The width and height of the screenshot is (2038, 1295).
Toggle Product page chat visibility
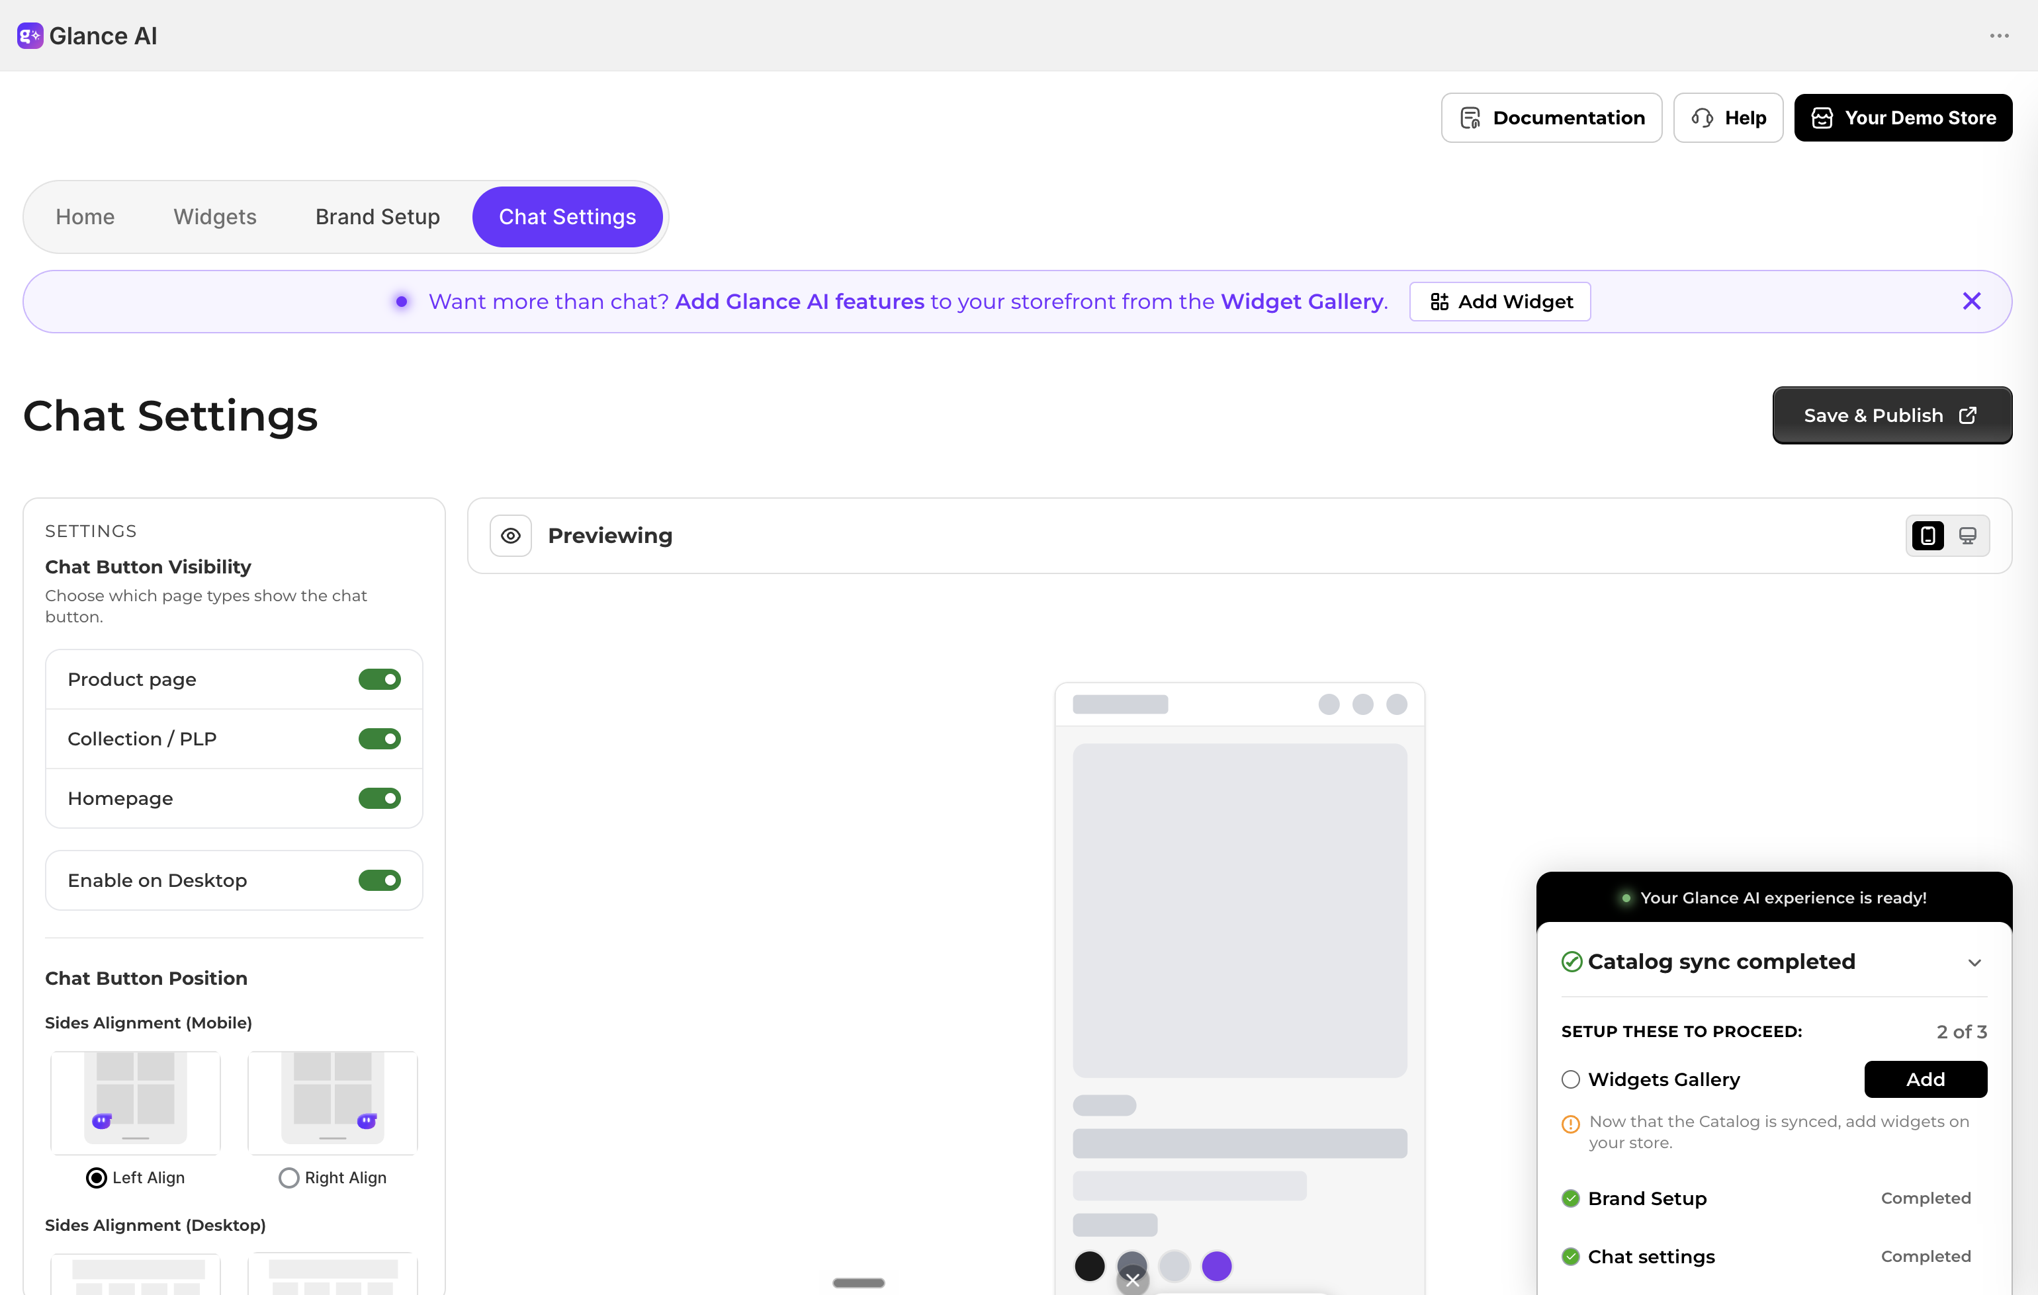pyautogui.click(x=379, y=679)
